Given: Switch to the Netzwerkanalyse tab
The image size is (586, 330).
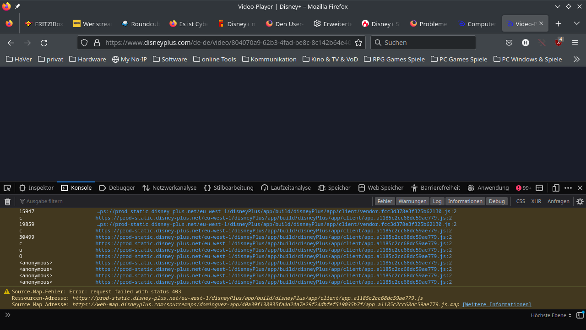Looking at the screenshot, I should tap(169, 188).
